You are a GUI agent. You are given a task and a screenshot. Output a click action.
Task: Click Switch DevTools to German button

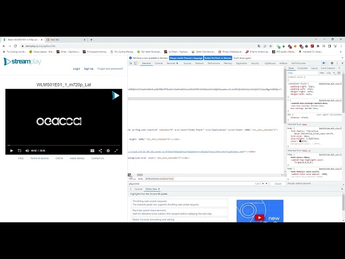[x=218, y=58]
